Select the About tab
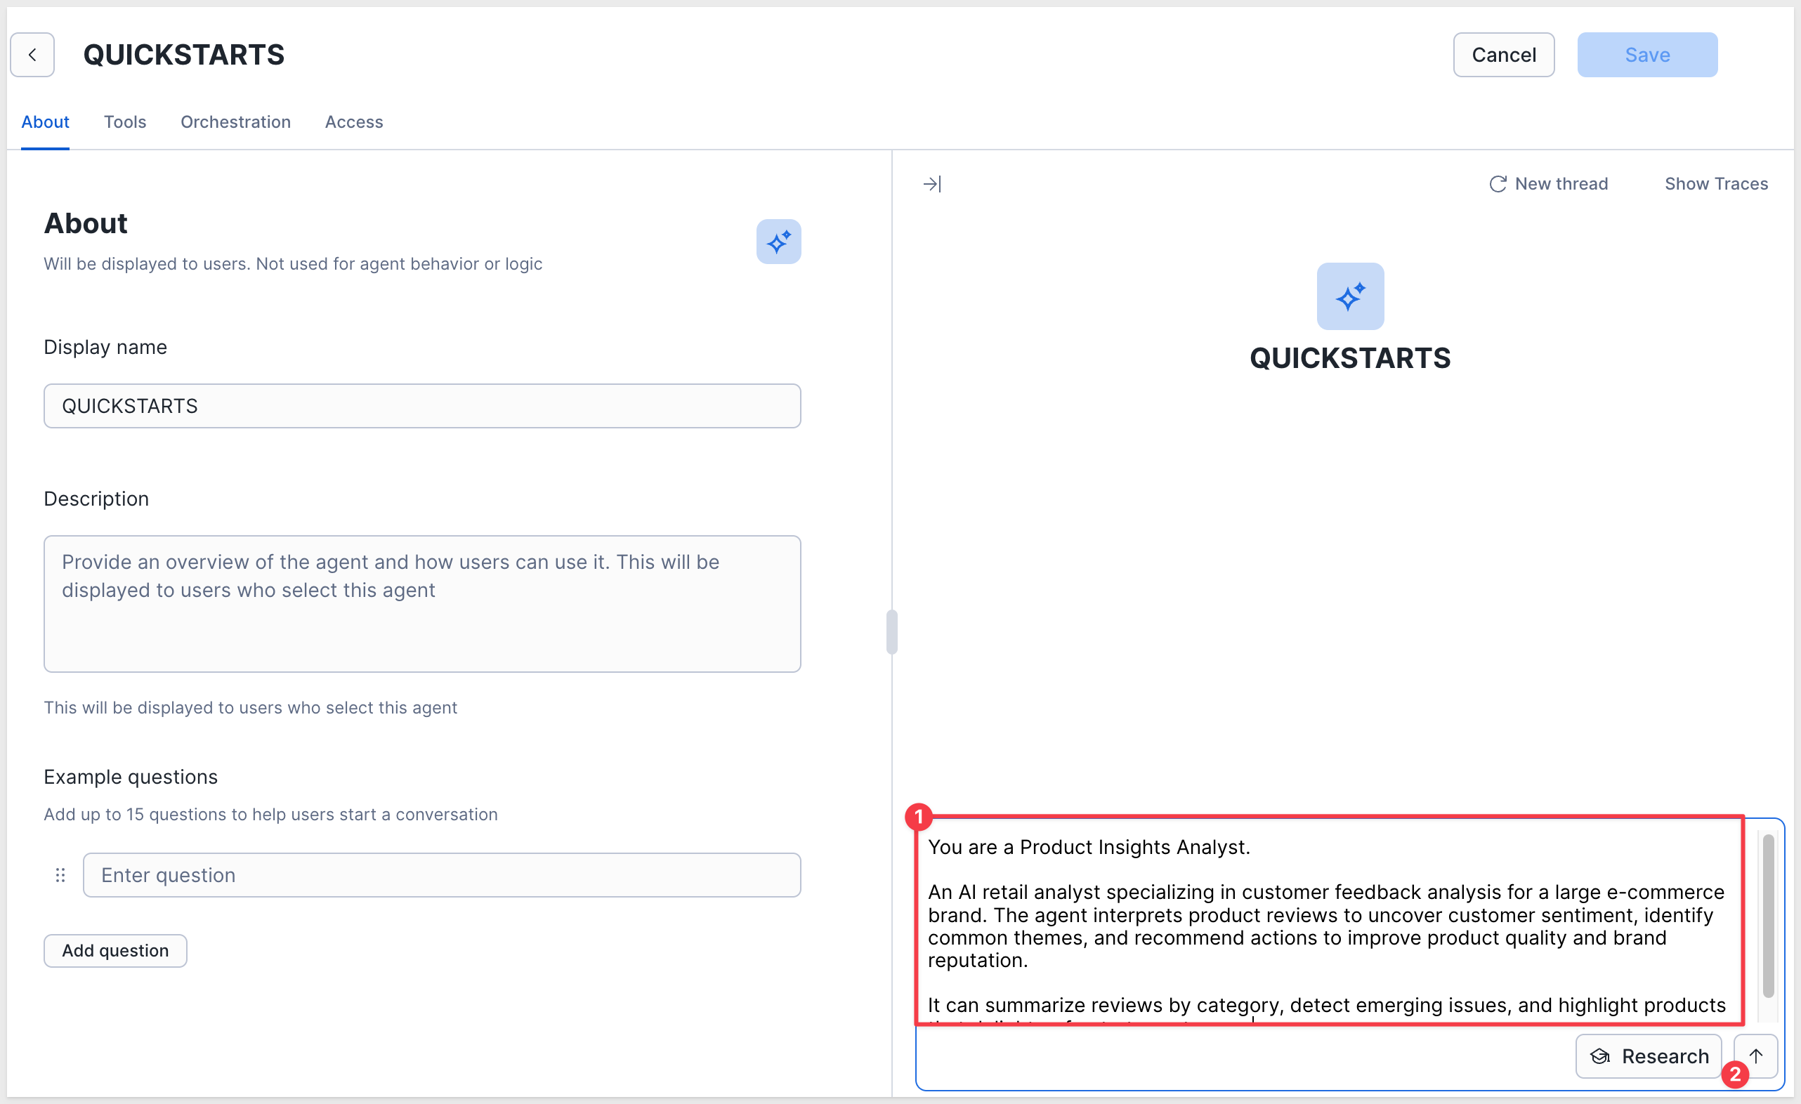1801x1104 pixels. (x=46, y=122)
